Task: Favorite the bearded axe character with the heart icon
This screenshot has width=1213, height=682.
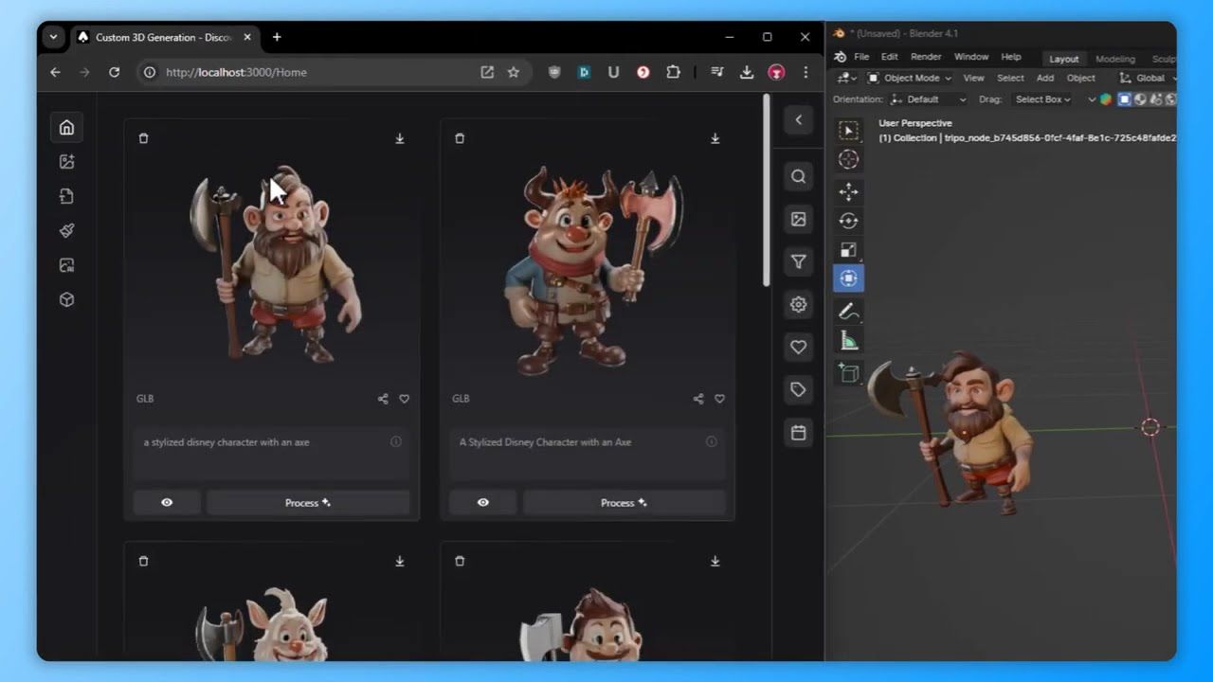Action: (x=404, y=399)
